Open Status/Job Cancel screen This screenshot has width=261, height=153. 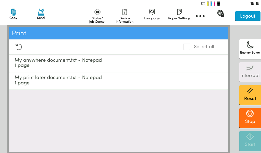pos(97,16)
